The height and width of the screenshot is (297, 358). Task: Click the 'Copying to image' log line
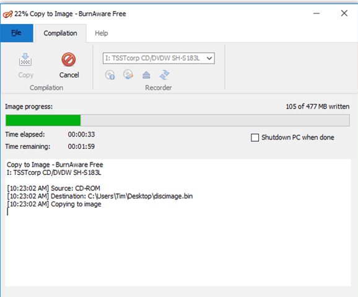pos(54,204)
